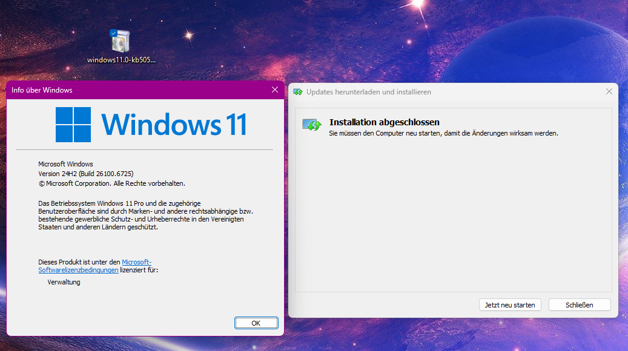Screen dimensions: 628x351
Task: Click Jetzt neu starten button
Action: tap(510, 305)
